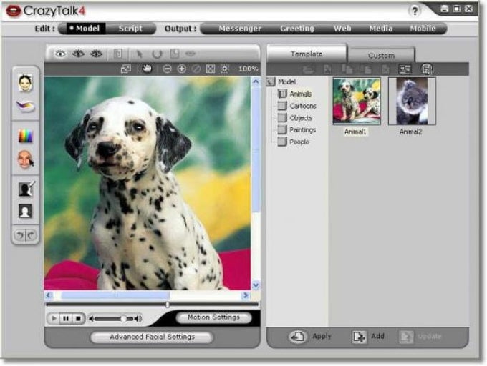
Task: Toggle the second dark eye icon
Action: click(78, 54)
